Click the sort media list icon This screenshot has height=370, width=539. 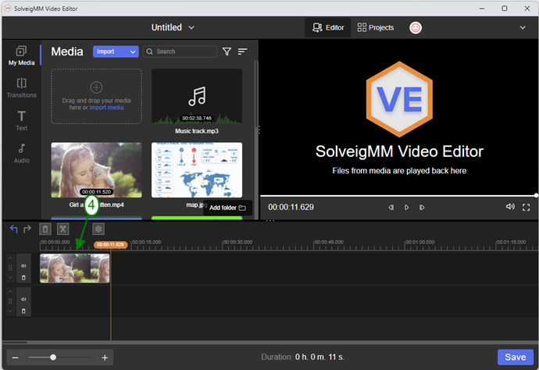click(x=242, y=52)
